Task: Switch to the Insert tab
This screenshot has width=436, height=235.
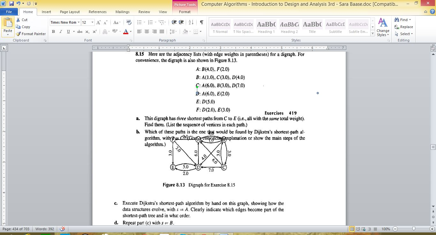Action: [46, 12]
